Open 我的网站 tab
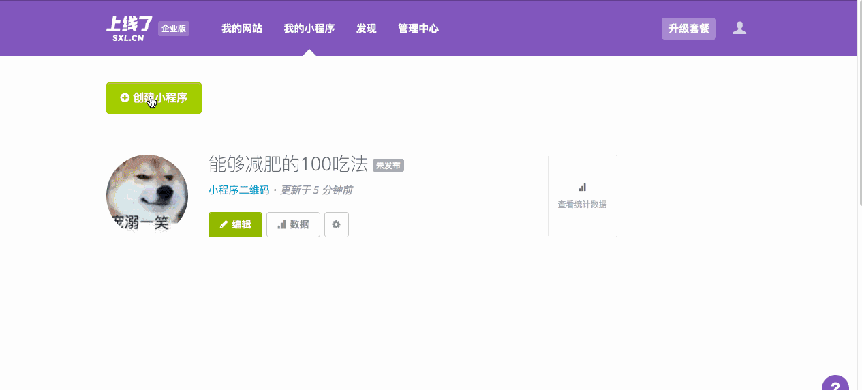 [242, 29]
